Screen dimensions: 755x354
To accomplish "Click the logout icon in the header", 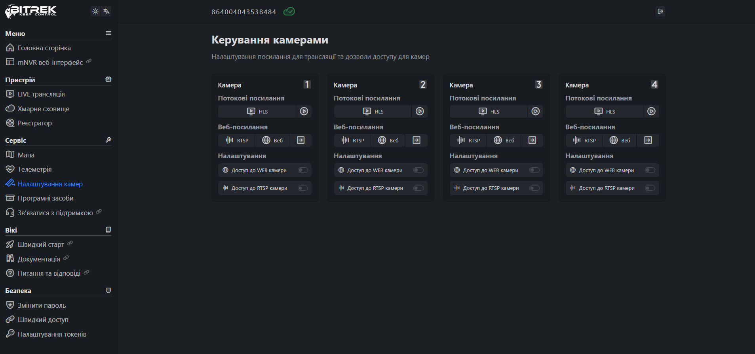I will (660, 11).
